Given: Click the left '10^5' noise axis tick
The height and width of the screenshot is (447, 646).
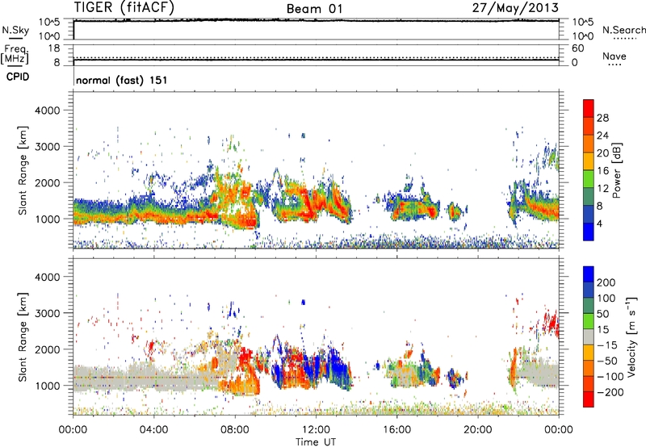Looking at the screenshot, I should point(49,23).
